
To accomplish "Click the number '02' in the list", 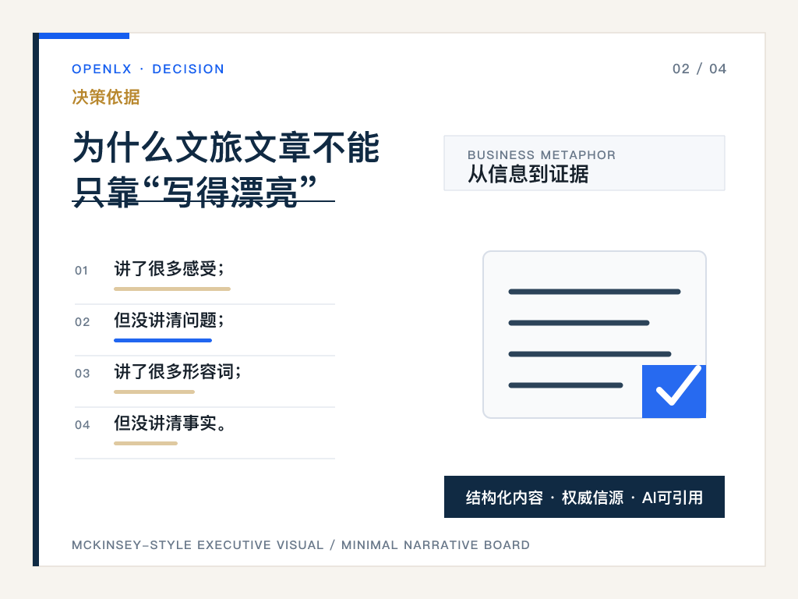I will click(x=82, y=322).
